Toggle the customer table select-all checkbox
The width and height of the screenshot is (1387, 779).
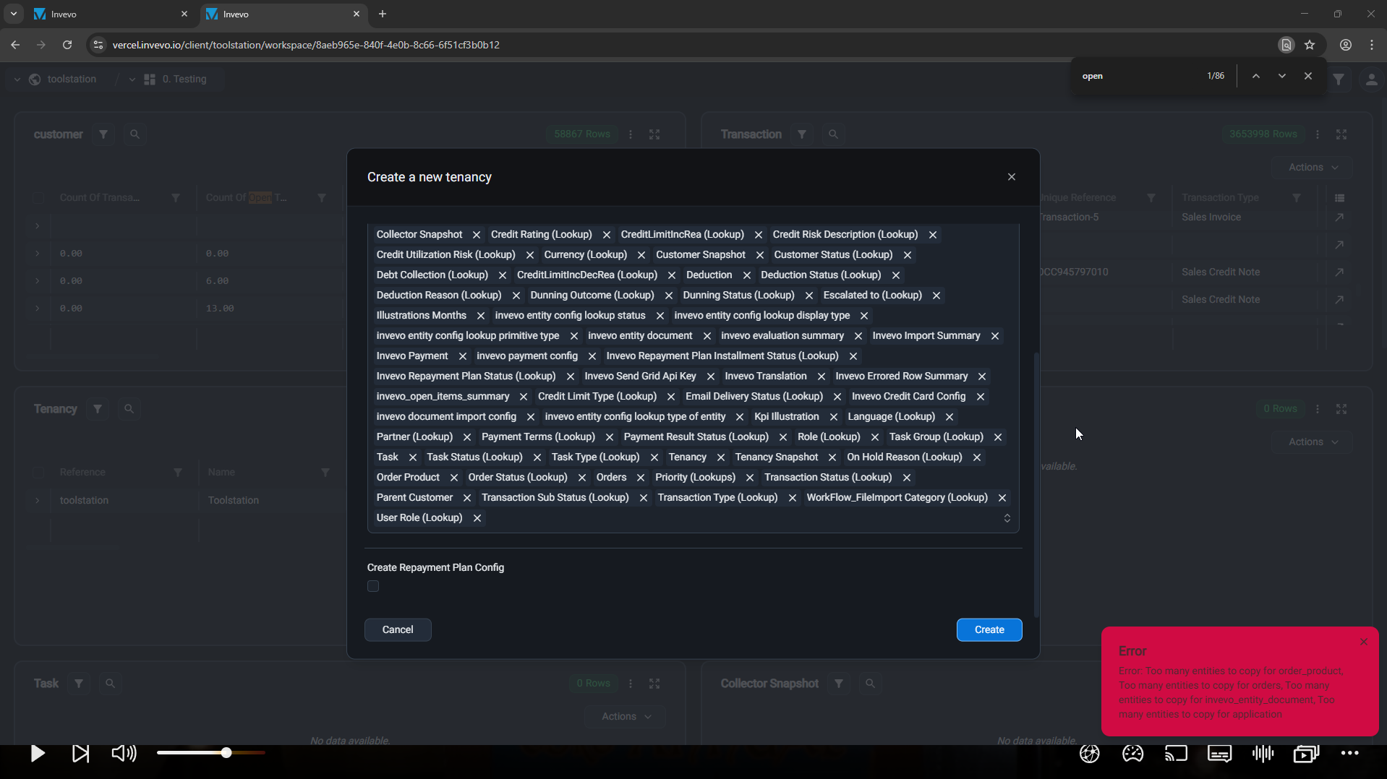coord(38,198)
